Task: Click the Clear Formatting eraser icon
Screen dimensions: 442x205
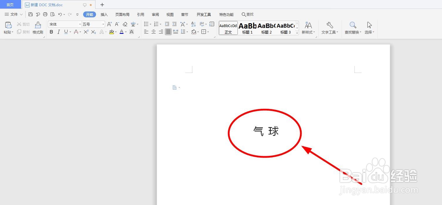Action: 125,24
